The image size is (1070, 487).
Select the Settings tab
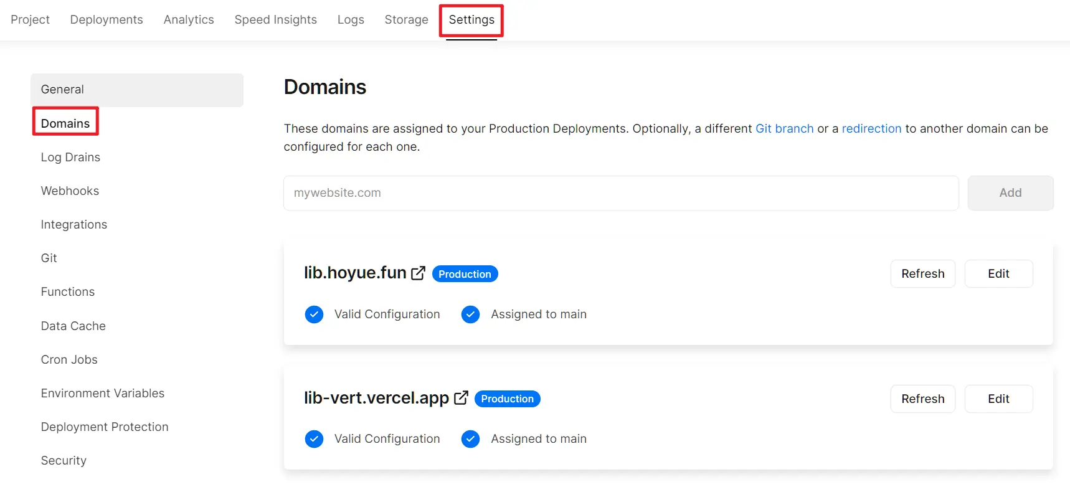pyautogui.click(x=471, y=19)
